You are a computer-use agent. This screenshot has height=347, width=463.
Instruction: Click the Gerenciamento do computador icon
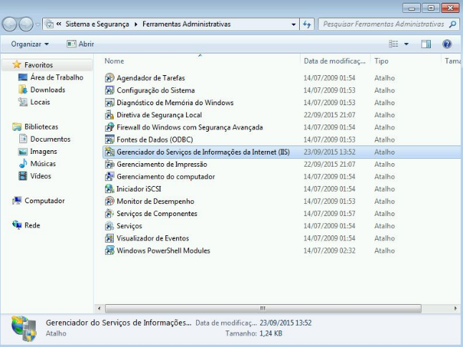[109, 177]
